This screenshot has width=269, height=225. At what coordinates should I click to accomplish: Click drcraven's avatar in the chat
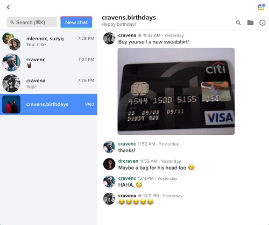click(109, 164)
